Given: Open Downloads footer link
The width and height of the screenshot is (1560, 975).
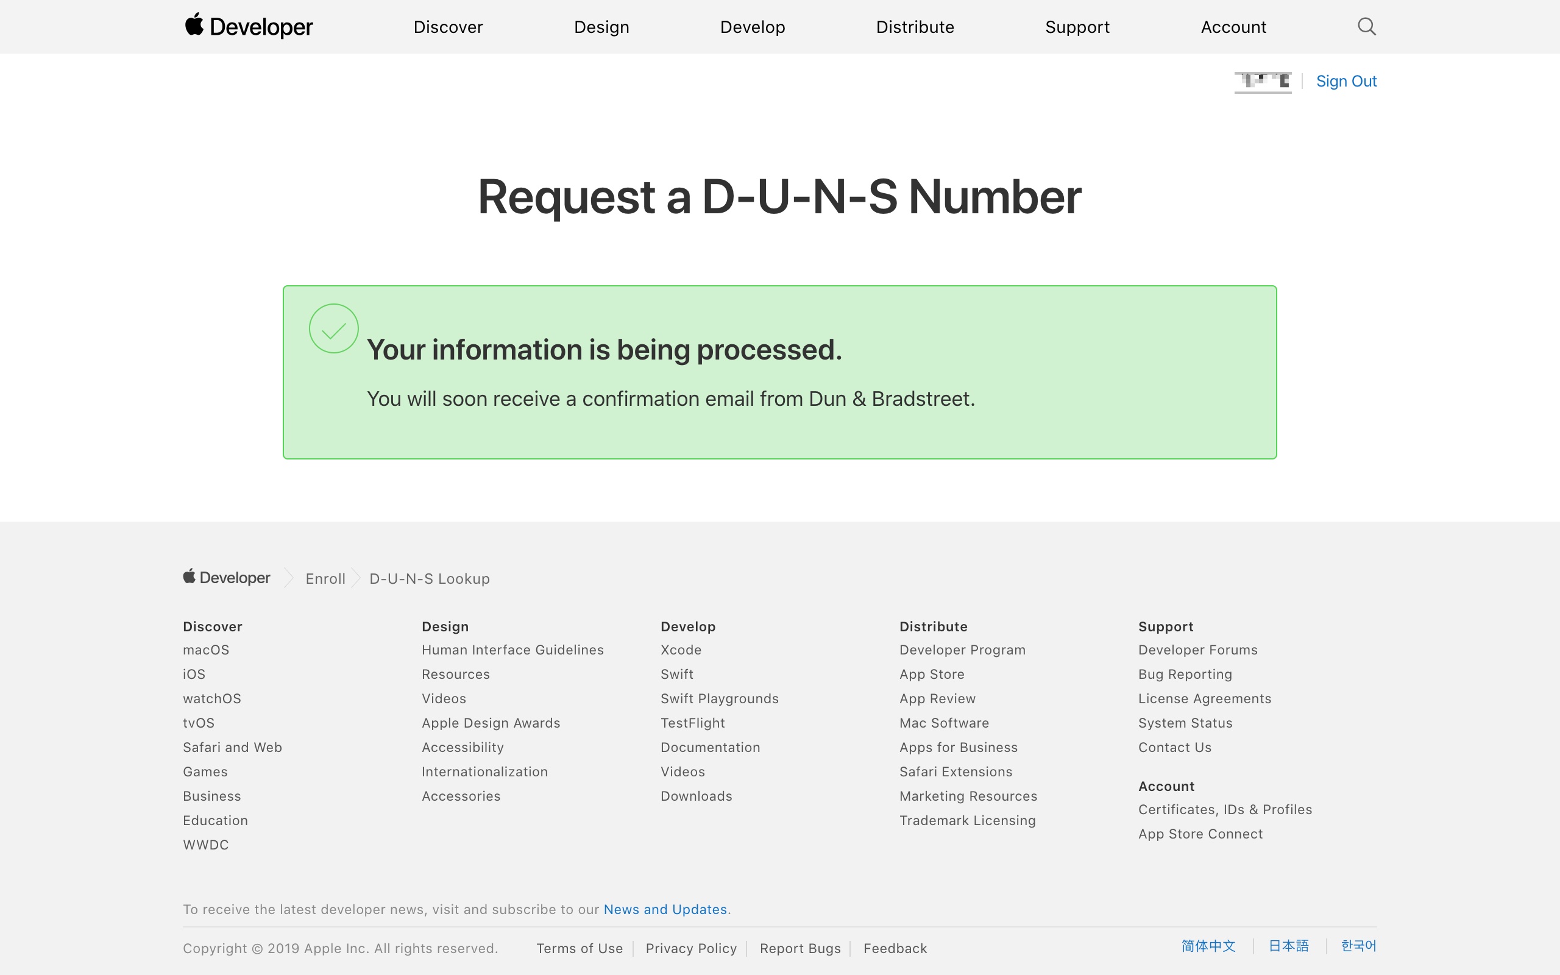Looking at the screenshot, I should (696, 796).
